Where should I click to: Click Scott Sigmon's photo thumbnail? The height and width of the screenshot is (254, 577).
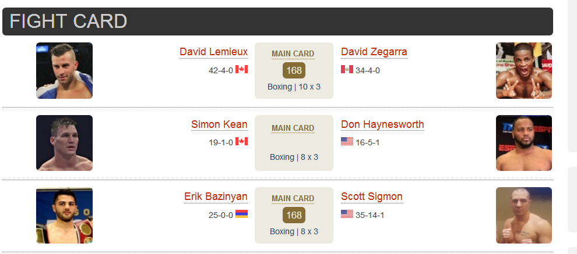[x=523, y=216]
